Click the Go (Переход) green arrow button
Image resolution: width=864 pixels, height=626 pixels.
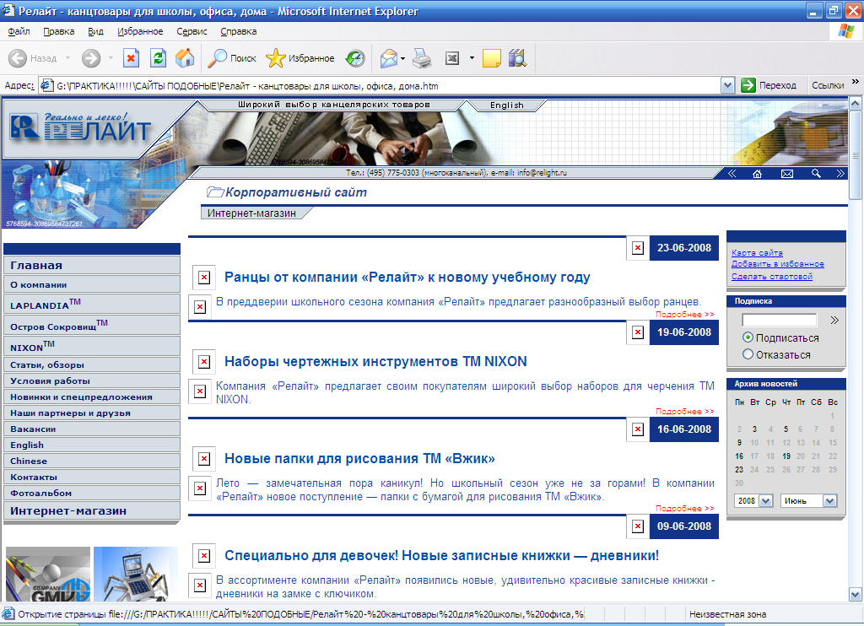tap(769, 85)
